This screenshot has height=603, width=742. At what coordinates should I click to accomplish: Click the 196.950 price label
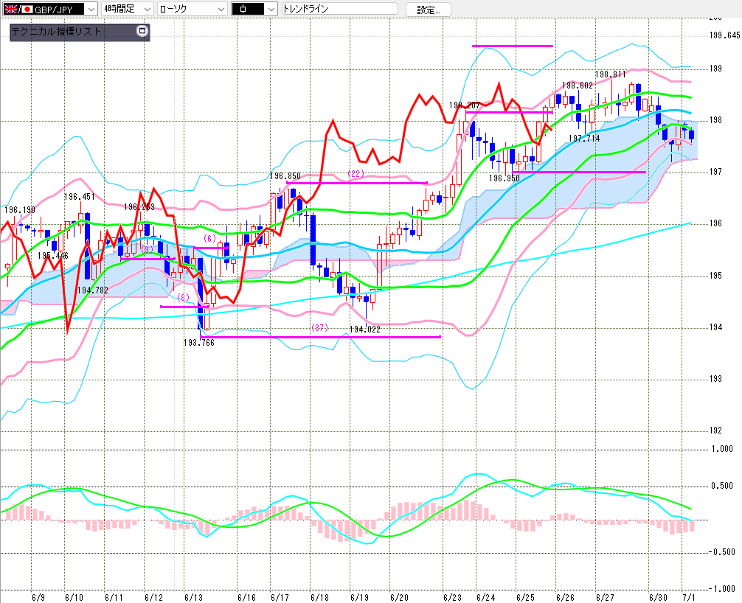tap(504, 178)
